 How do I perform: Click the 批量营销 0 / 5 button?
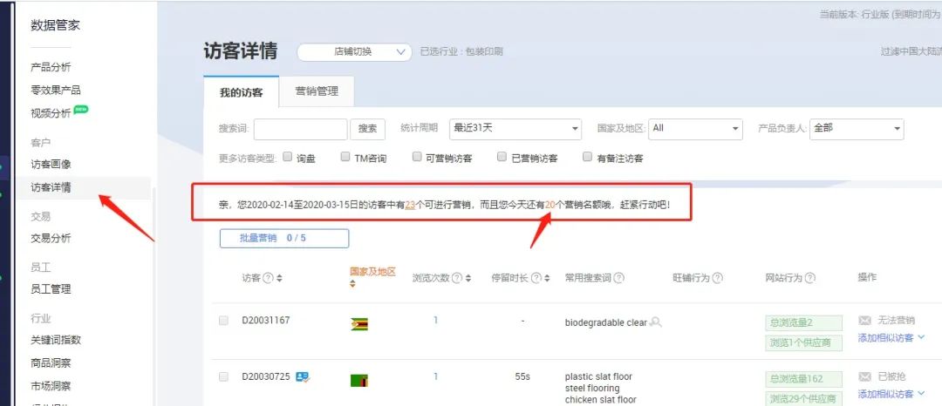(x=284, y=238)
